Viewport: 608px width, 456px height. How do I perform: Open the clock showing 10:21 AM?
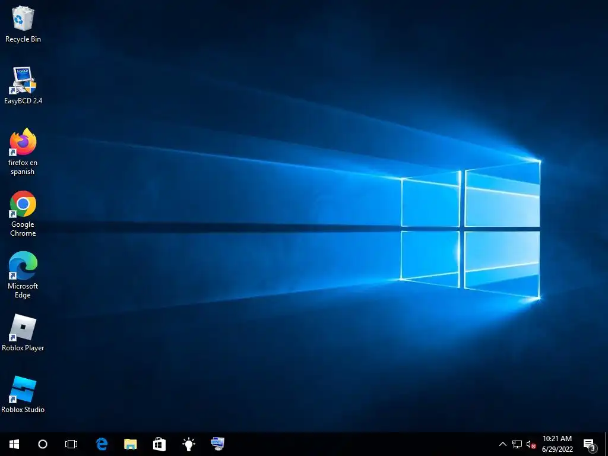click(557, 444)
